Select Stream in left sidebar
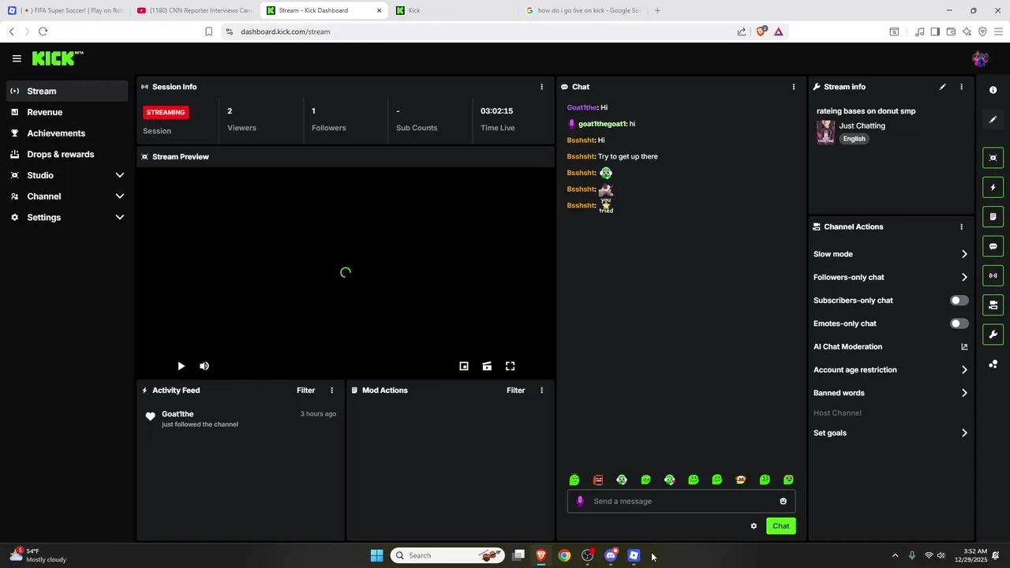Viewport: 1010px width, 568px height. (x=67, y=91)
